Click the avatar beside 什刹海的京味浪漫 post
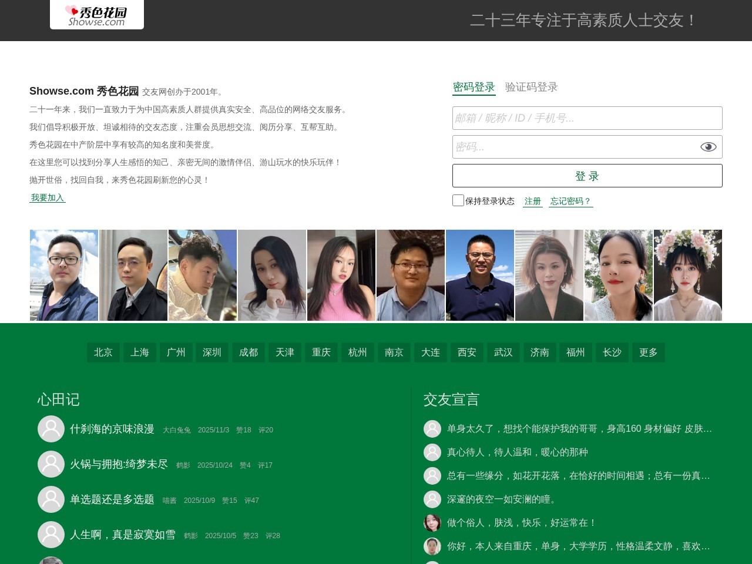The width and height of the screenshot is (752, 564). coord(51,429)
